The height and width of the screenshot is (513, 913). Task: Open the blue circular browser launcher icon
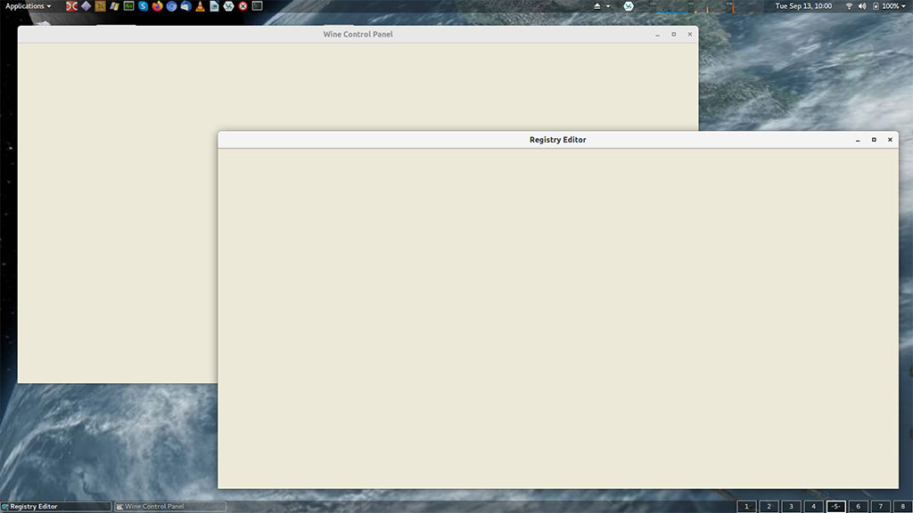171,6
